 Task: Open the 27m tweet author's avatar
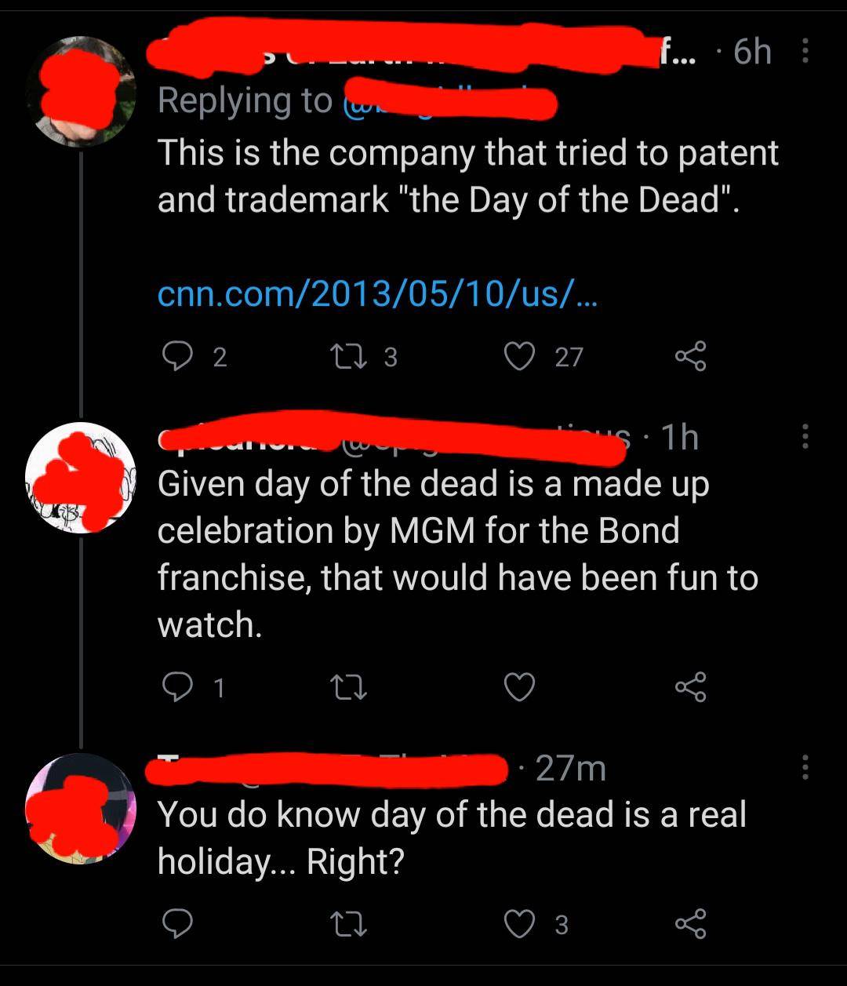point(82,809)
